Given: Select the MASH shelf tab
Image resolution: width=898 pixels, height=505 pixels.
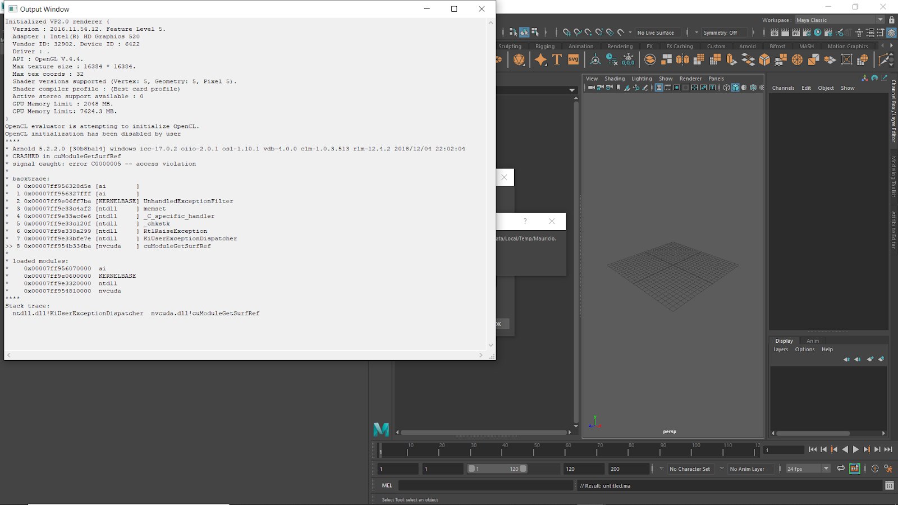Looking at the screenshot, I should point(806,47).
